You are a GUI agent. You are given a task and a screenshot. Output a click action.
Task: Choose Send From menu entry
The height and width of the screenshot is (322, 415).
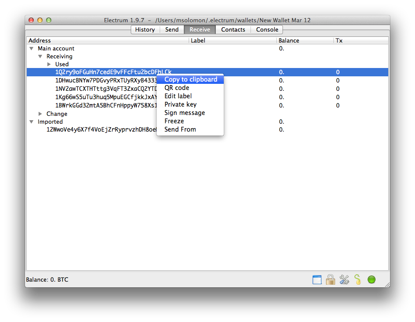click(190, 129)
